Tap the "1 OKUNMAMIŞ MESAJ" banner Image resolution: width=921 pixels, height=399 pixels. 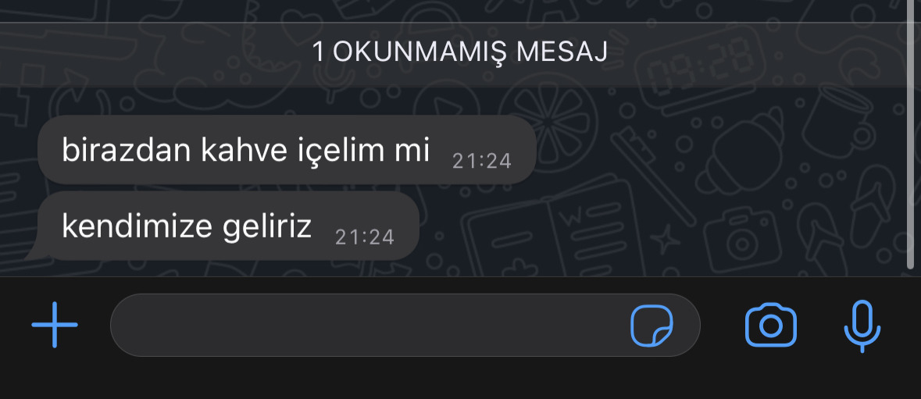pyautogui.click(x=459, y=52)
